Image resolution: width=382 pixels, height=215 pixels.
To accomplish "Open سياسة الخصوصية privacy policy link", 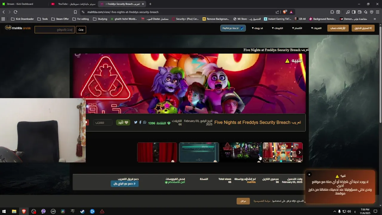I will point(262,201).
